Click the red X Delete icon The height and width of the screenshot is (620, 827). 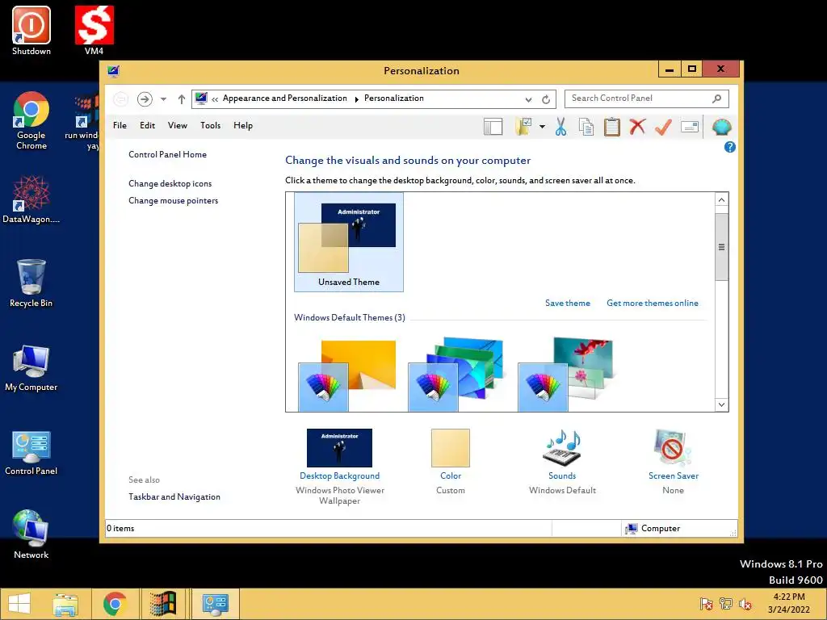coord(637,127)
